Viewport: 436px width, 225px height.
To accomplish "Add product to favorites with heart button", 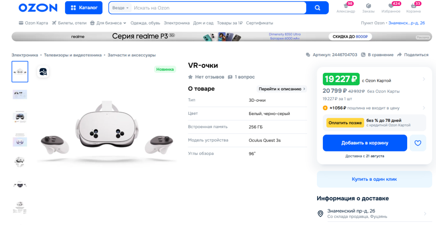I will [418, 143].
